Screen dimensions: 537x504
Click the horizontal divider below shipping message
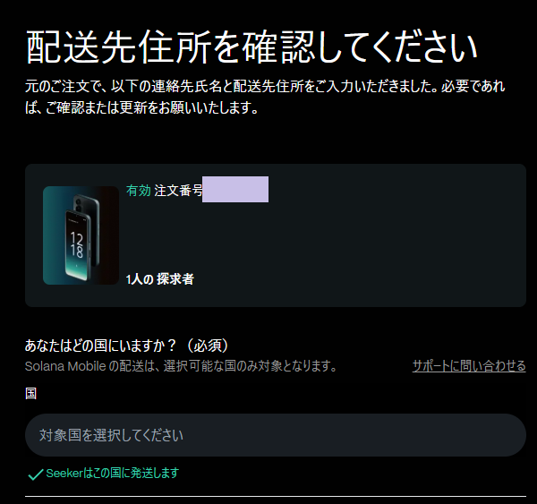[x=276, y=496]
